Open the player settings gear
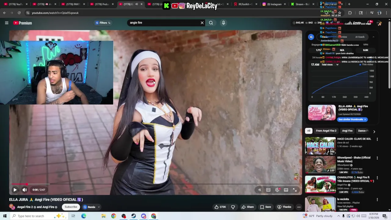The image size is (391, 220). [277, 190]
